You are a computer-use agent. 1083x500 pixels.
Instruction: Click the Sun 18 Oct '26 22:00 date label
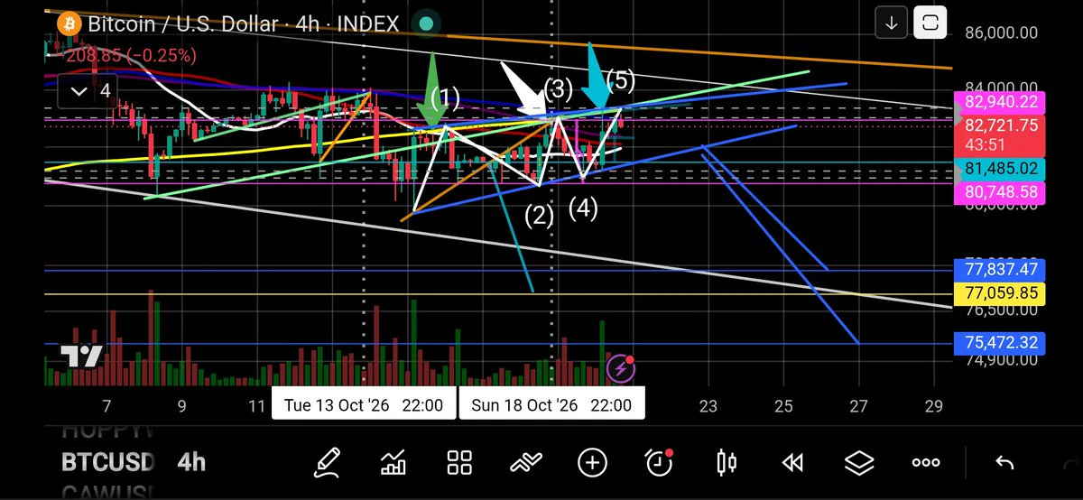(551, 405)
